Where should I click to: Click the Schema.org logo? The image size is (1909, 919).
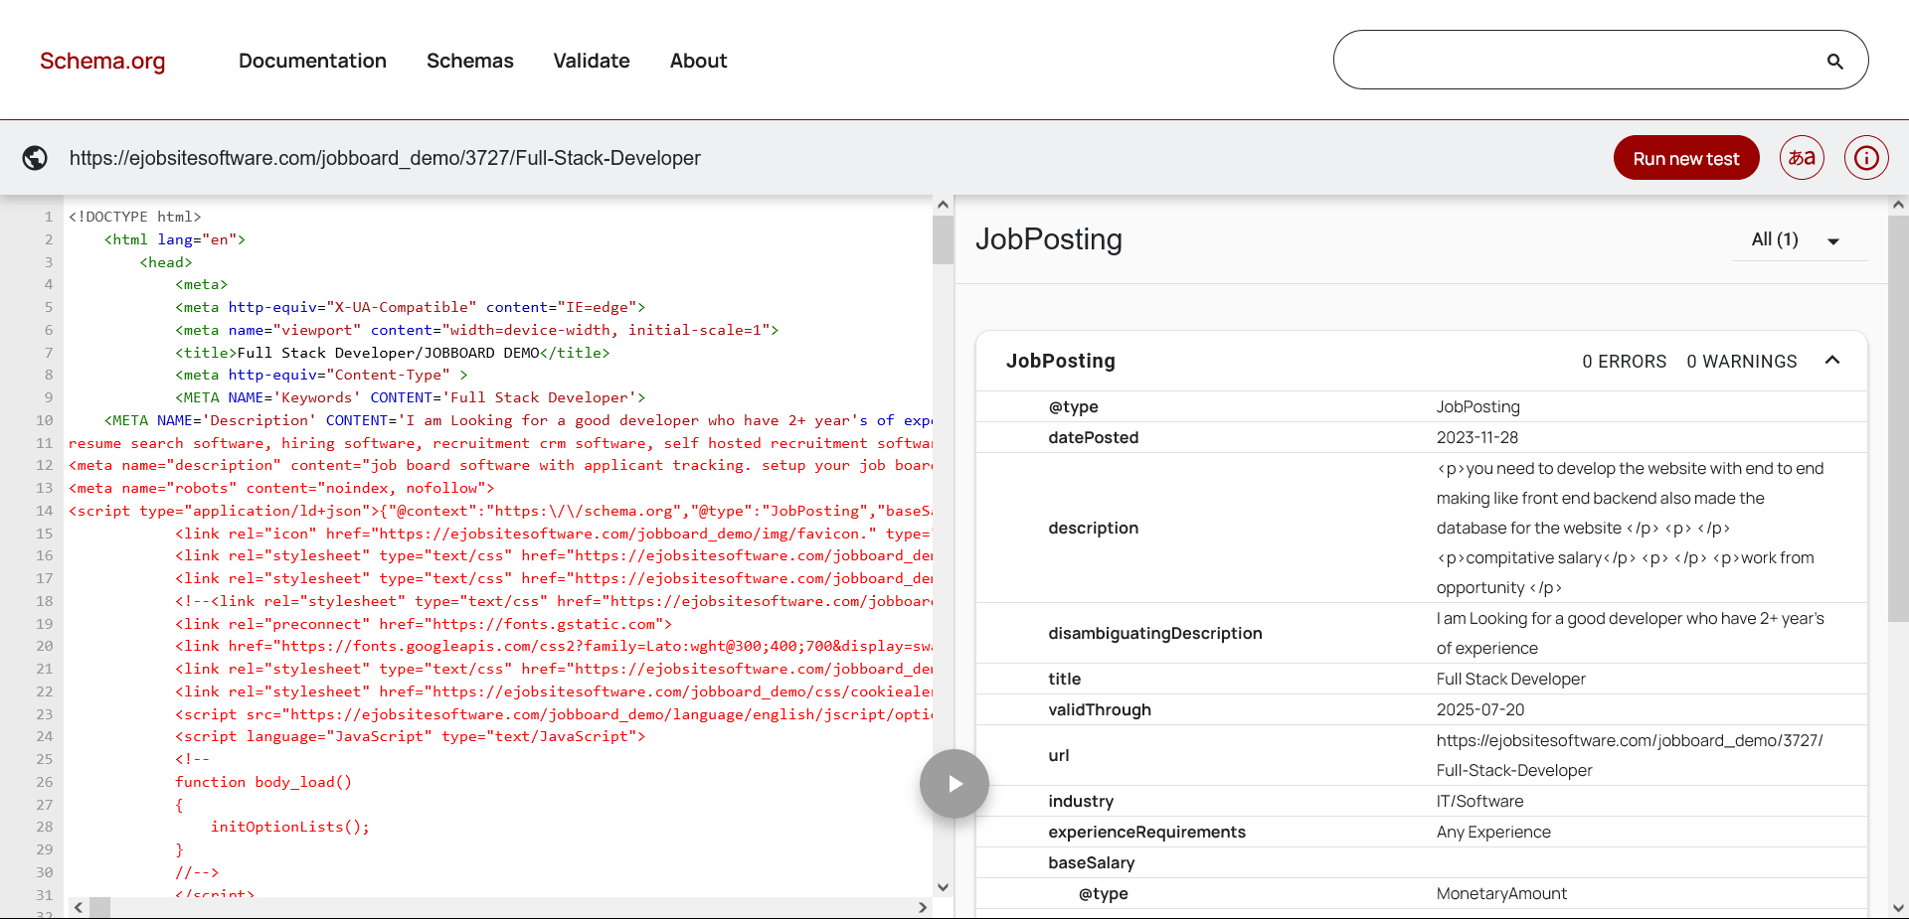[x=102, y=61]
